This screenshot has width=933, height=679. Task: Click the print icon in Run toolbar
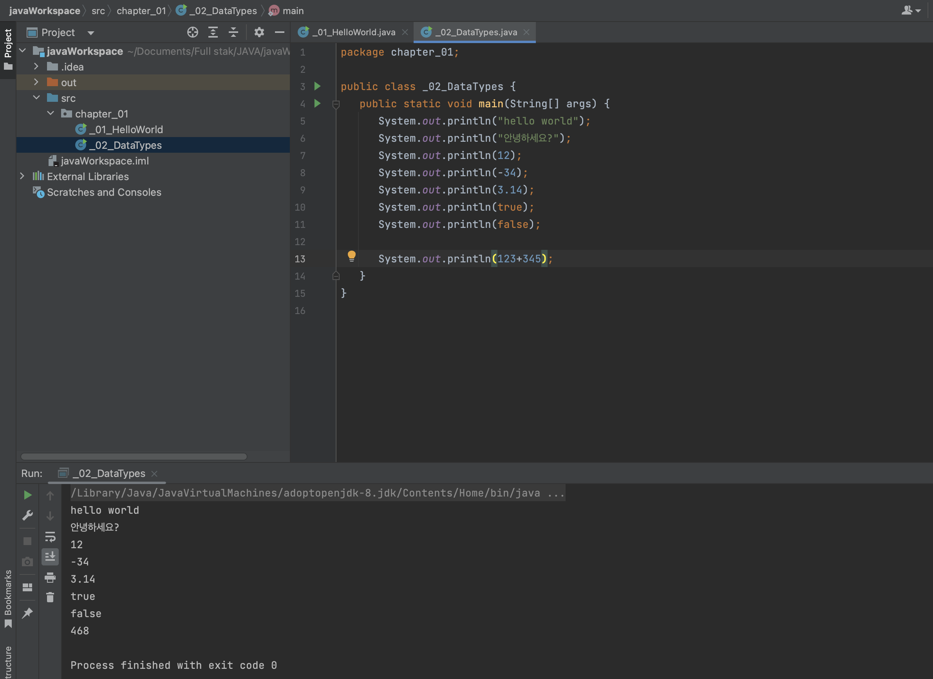[x=50, y=578]
